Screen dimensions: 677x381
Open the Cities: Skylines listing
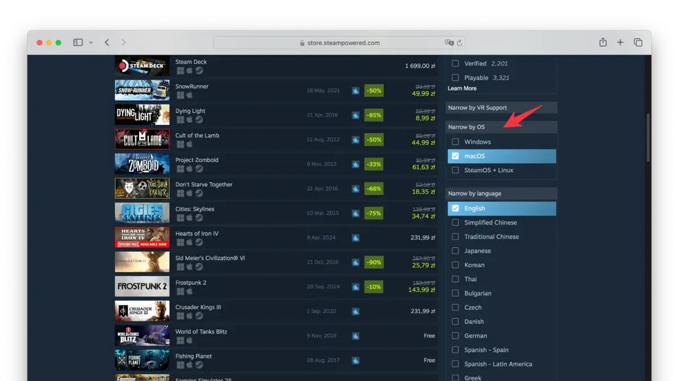[276, 213]
